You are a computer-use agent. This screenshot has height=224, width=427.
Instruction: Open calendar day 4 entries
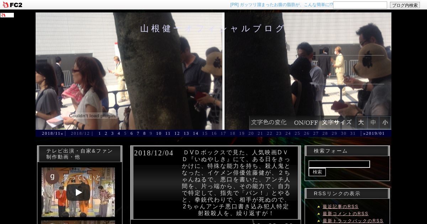click(119, 133)
